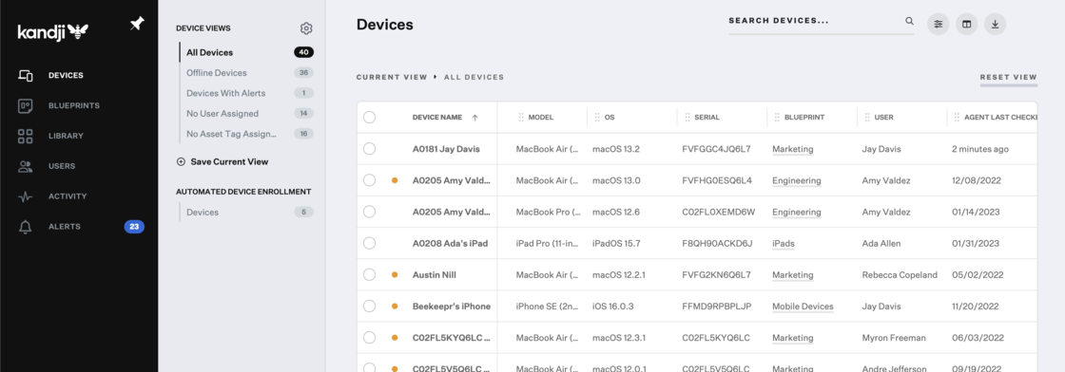Open the filters slider icon button

pos(938,25)
